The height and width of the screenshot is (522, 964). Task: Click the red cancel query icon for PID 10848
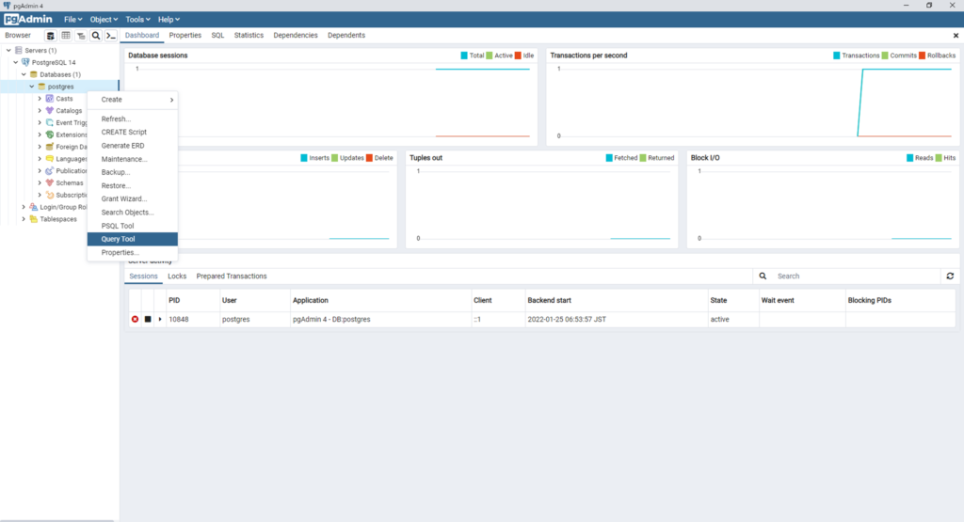[x=135, y=320]
